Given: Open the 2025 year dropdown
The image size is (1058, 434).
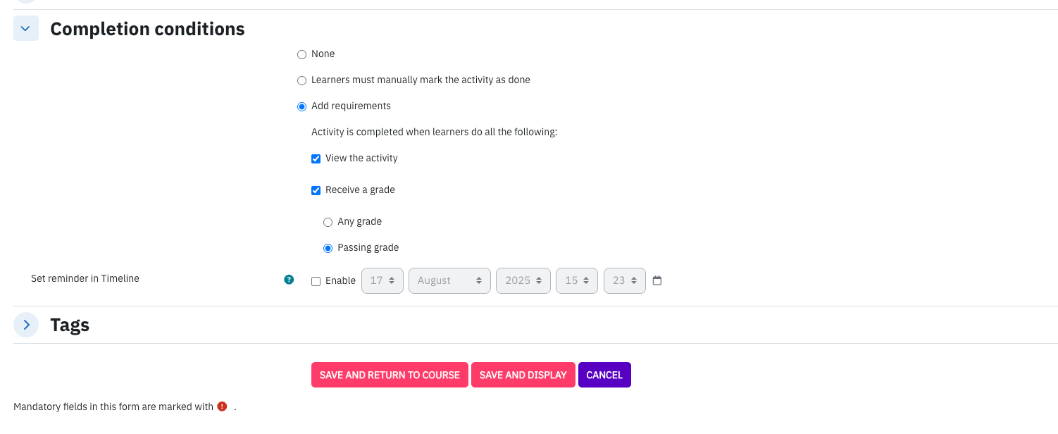Looking at the screenshot, I should pos(523,280).
